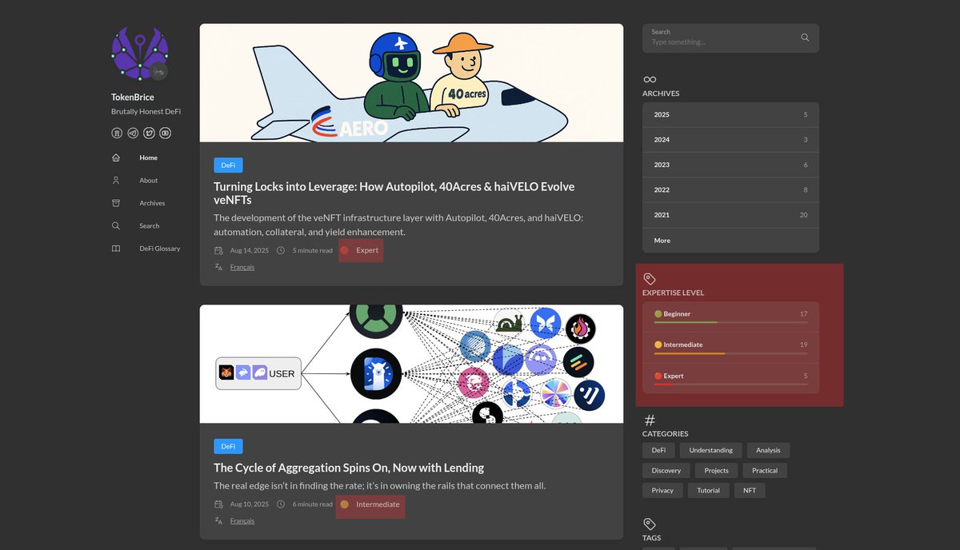Select the Tutorial category chip
Viewport: 960px width, 550px height.
[709, 490]
